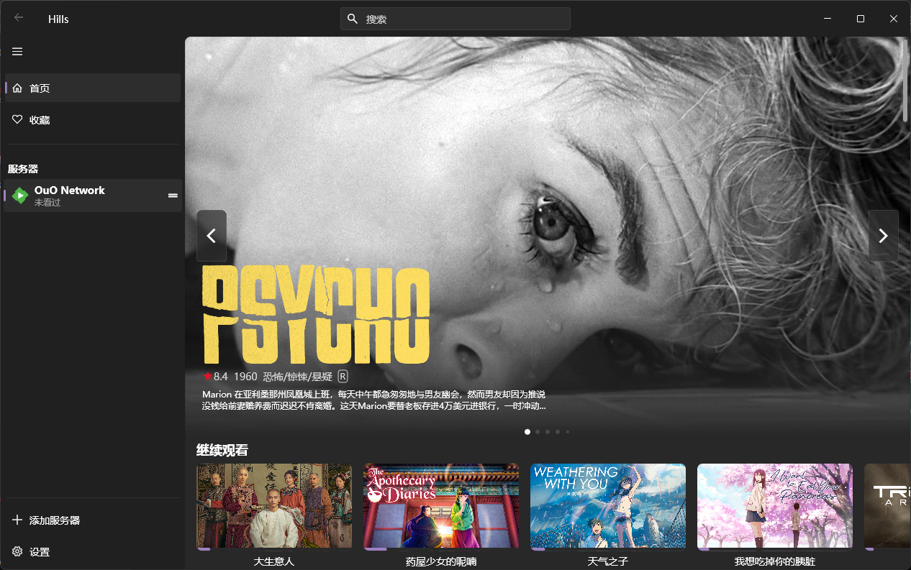Select the first carousel page dot
The image size is (911, 570).
pyautogui.click(x=527, y=432)
